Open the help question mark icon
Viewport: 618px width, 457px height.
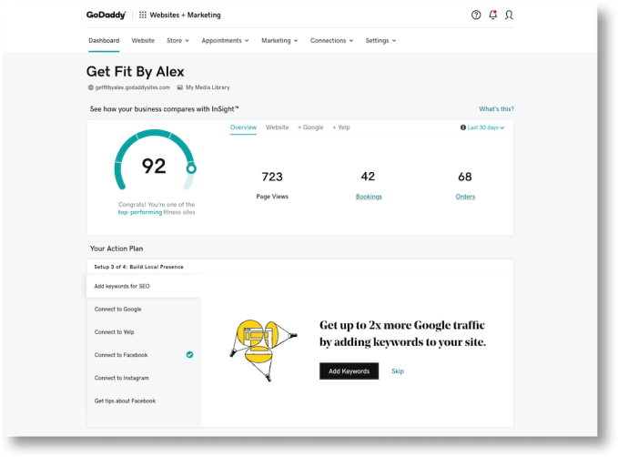point(476,15)
